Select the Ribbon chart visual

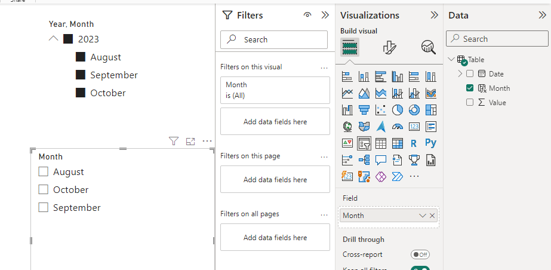[431, 93]
